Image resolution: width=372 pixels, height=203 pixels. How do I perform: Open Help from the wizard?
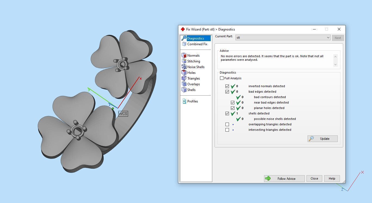point(332,178)
